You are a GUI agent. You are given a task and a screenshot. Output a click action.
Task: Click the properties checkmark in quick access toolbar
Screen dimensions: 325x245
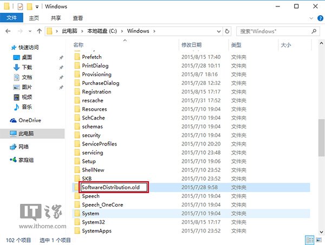19,6
